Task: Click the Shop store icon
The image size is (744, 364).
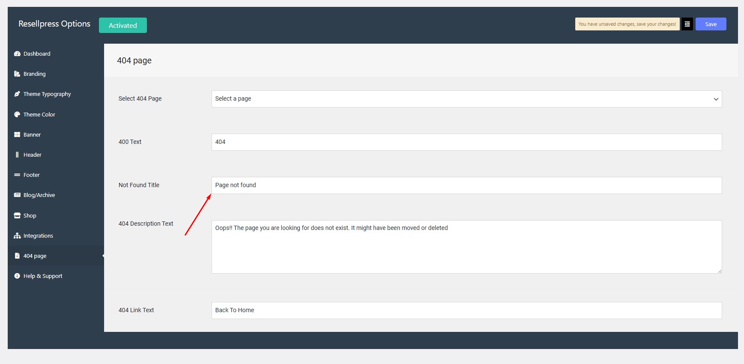Action: tap(17, 216)
